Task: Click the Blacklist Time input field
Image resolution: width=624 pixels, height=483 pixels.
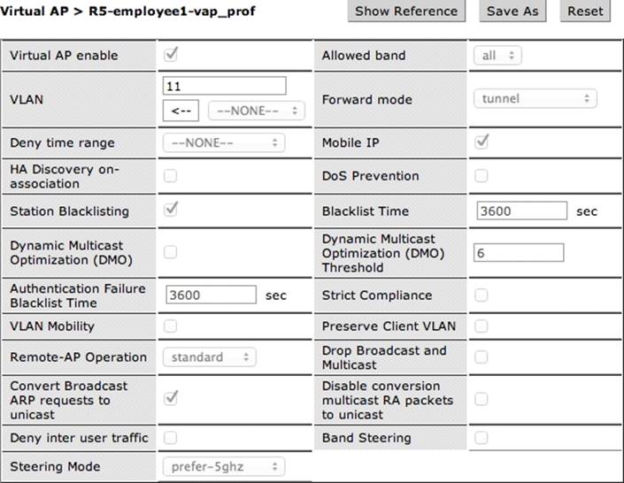Action: 520,211
